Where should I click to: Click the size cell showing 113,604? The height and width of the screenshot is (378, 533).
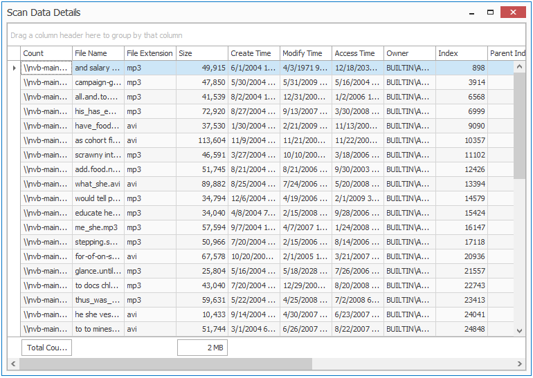point(202,140)
